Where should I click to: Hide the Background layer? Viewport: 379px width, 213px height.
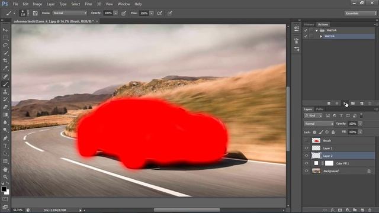[306, 171]
